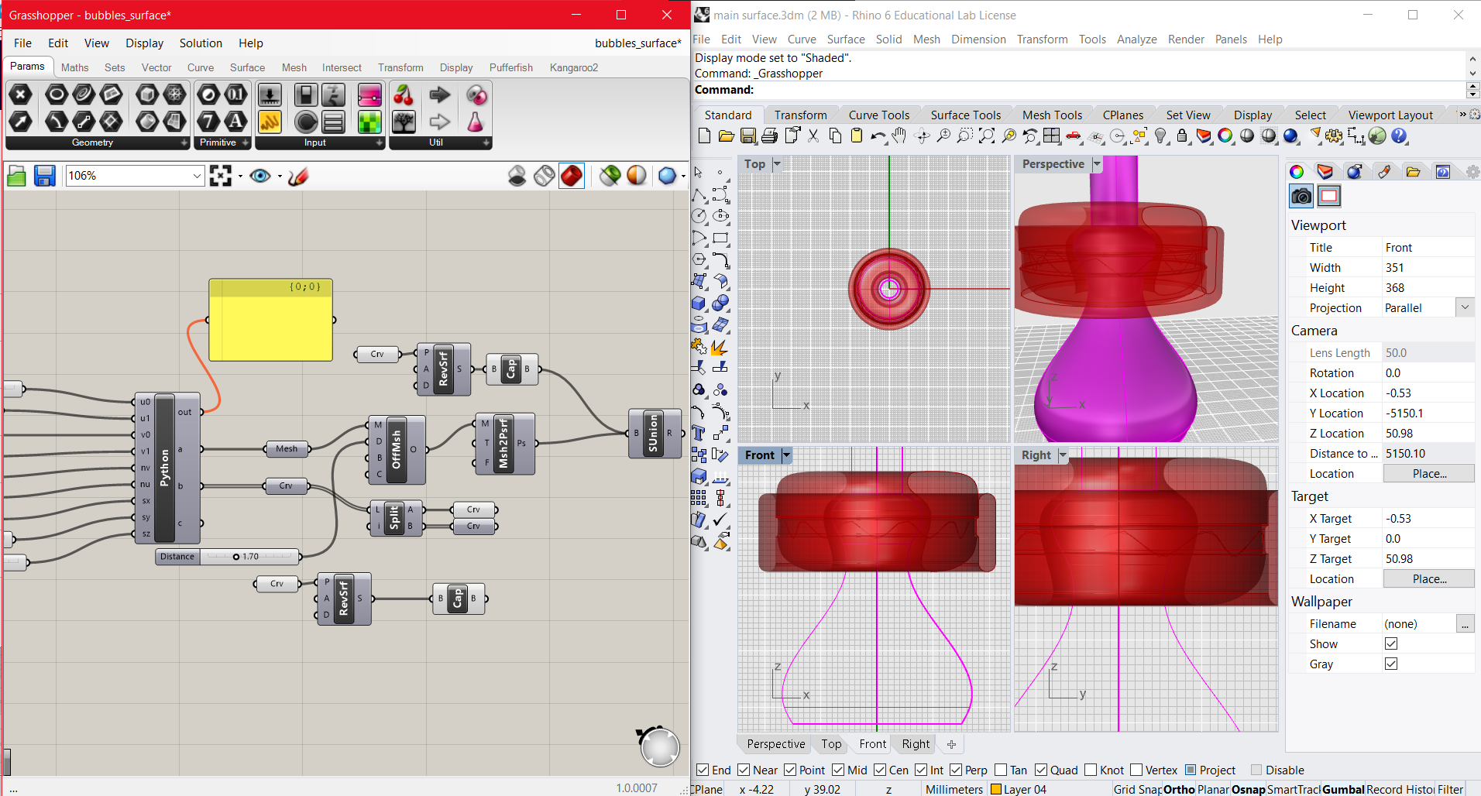The height and width of the screenshot is (796, 1481).
Task: Open the Front viewport dropdown arrow
Action: point(786,455)
